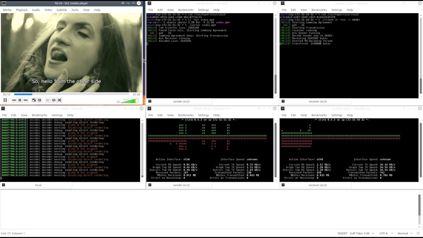423x238 pixels.
Task: Click the top sender Konsole scrollbar
Action: click(276, 56)
